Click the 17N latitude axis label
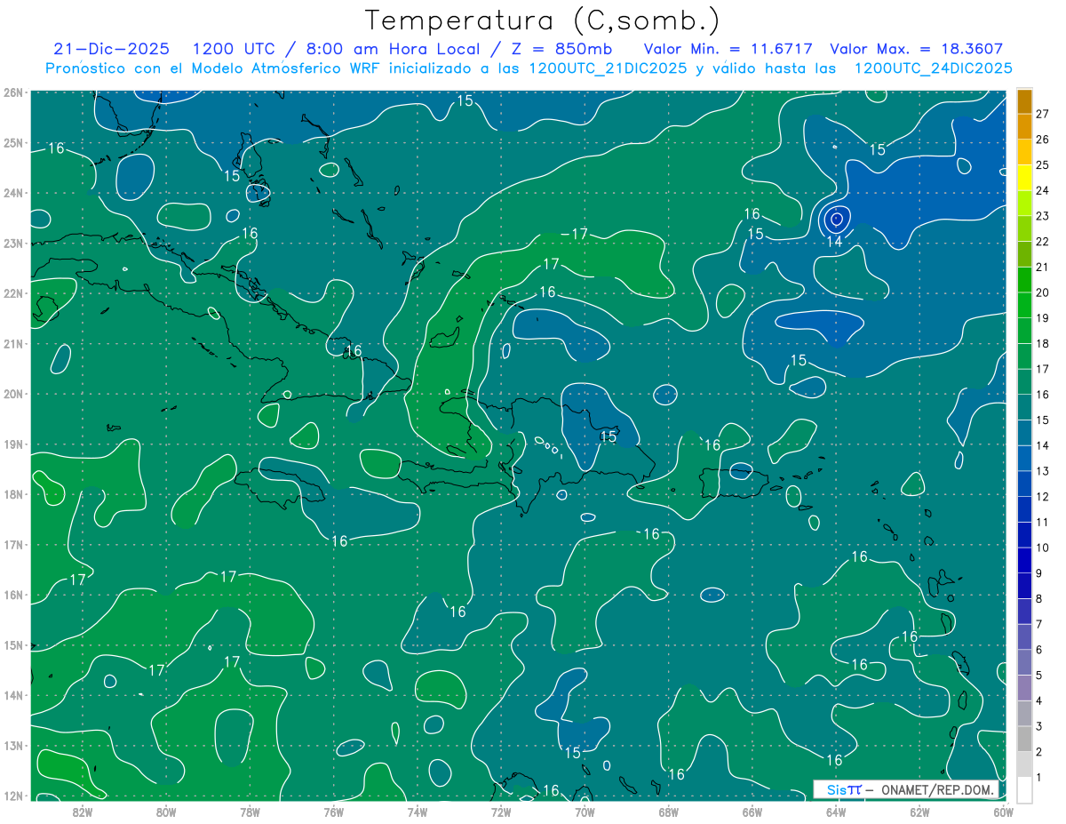The height and width of the screenshot is (824, 1066). [x=12, y=544]
